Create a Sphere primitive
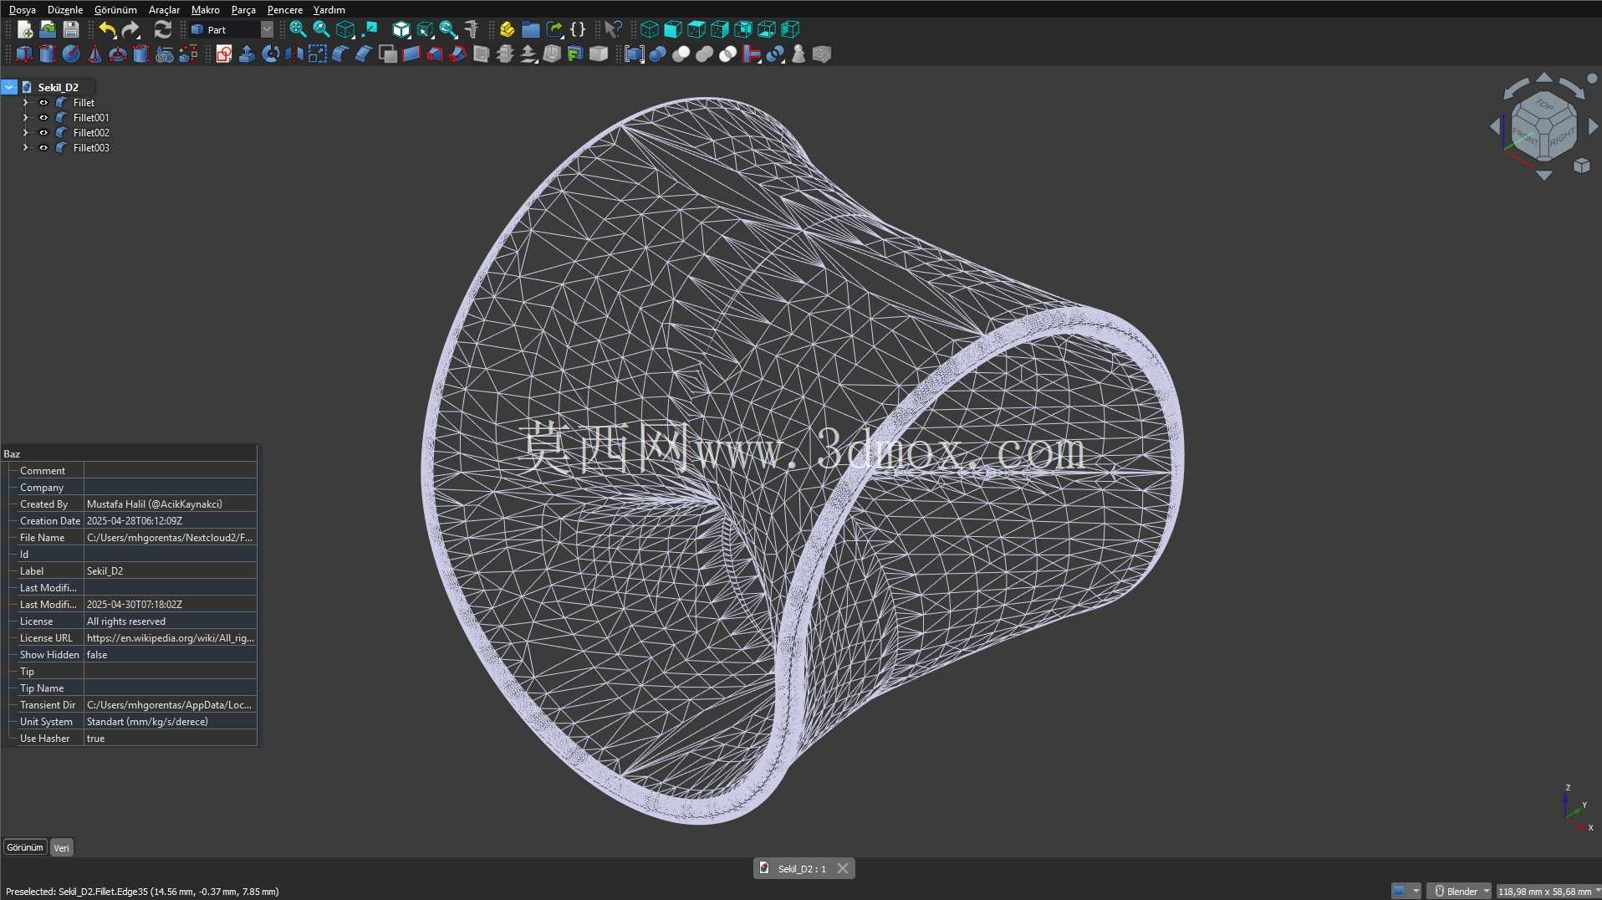Screen dimensions: 1602x900 point(71,54)
